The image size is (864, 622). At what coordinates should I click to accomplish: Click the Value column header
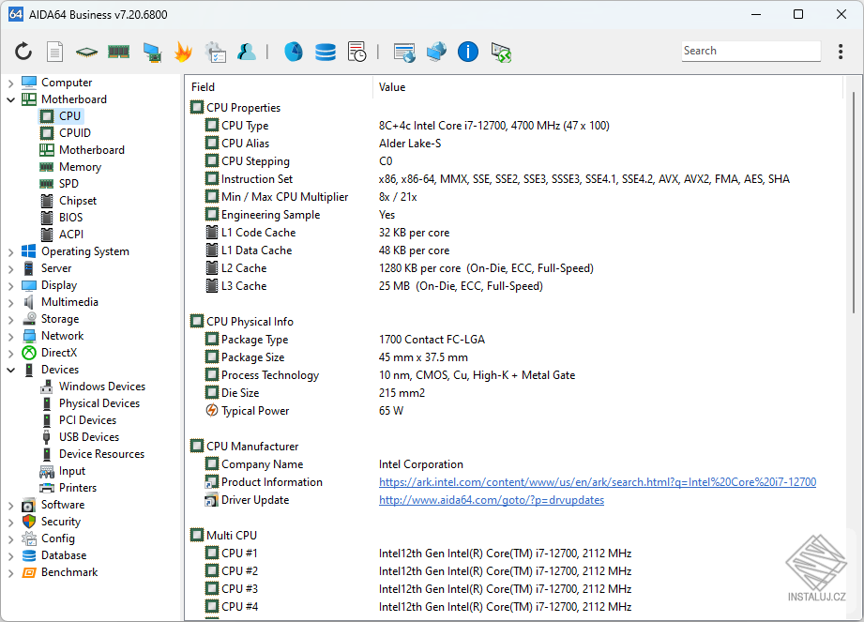pyautogui.click(x=392, y=87)
